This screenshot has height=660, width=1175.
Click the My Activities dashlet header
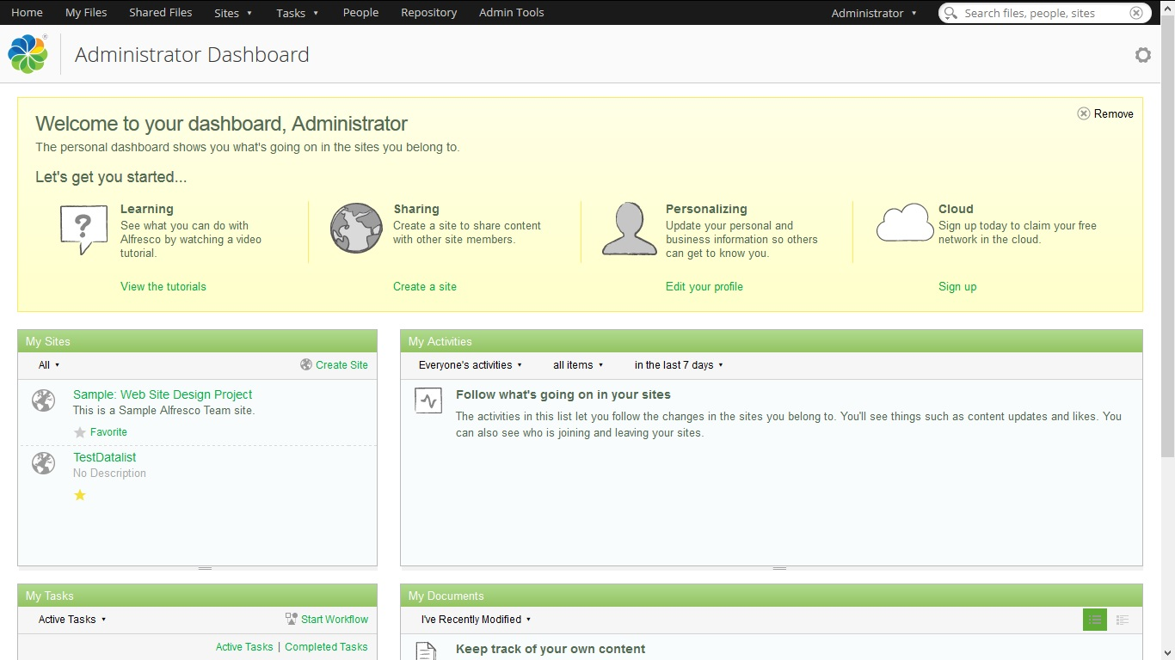click(x=772, y=341)
